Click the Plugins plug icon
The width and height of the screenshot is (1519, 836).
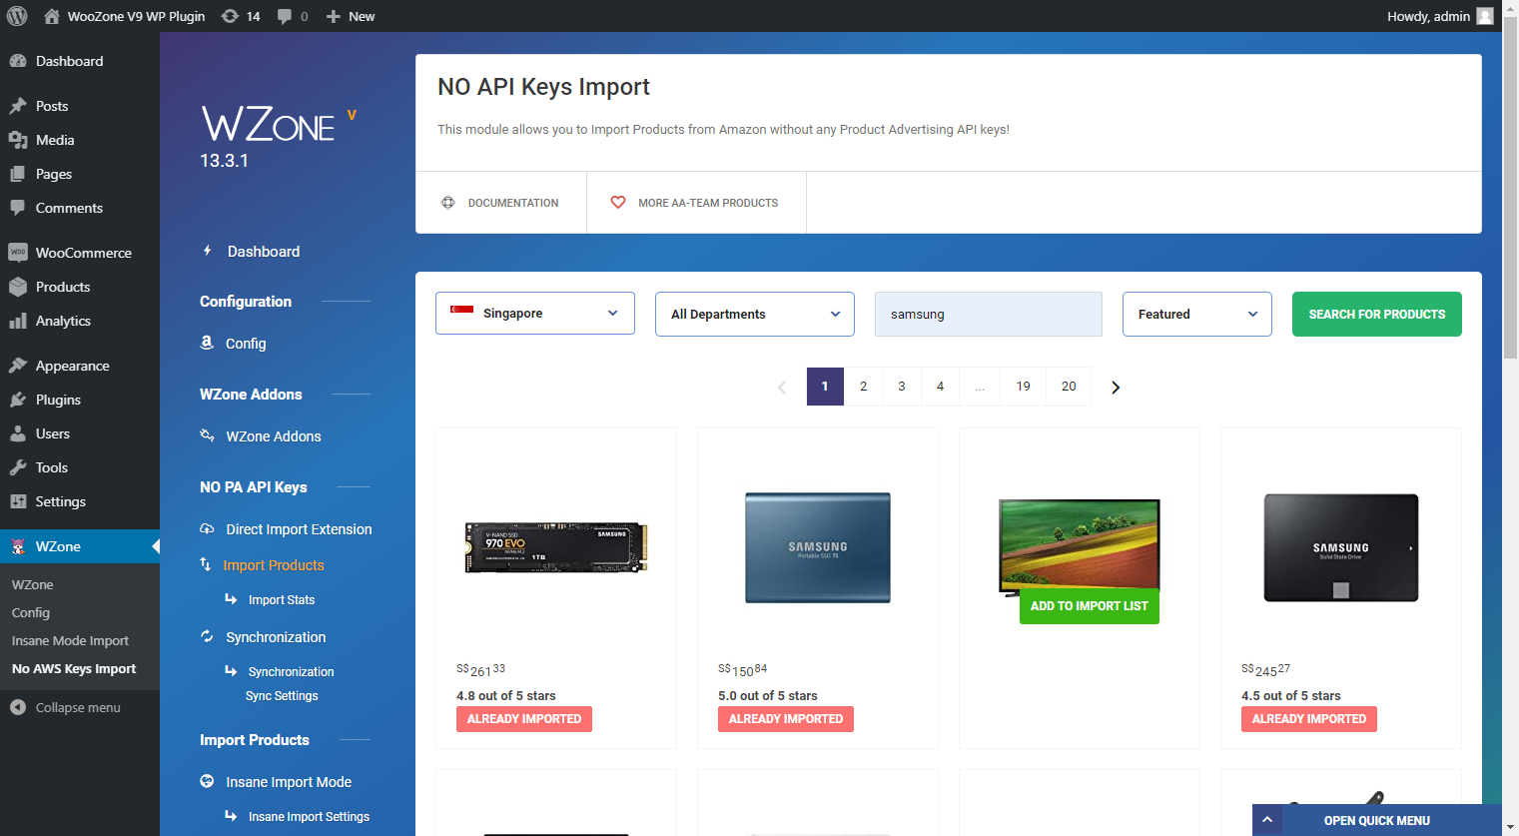pyautogui.click(x=18, y=400)
